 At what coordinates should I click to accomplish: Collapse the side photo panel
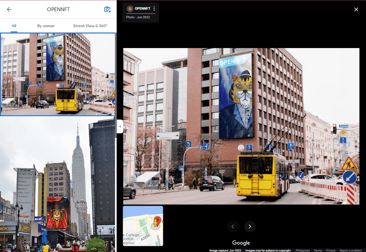tap(120, 126)
